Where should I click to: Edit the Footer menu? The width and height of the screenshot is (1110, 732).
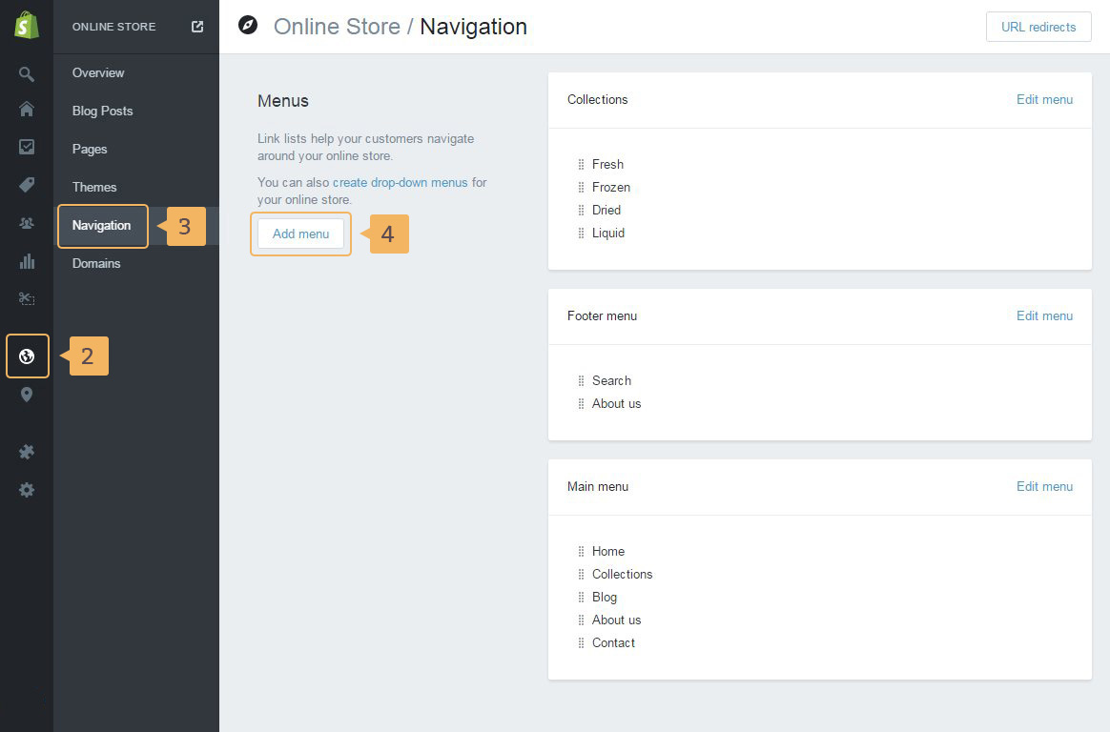pos(1044,315)
